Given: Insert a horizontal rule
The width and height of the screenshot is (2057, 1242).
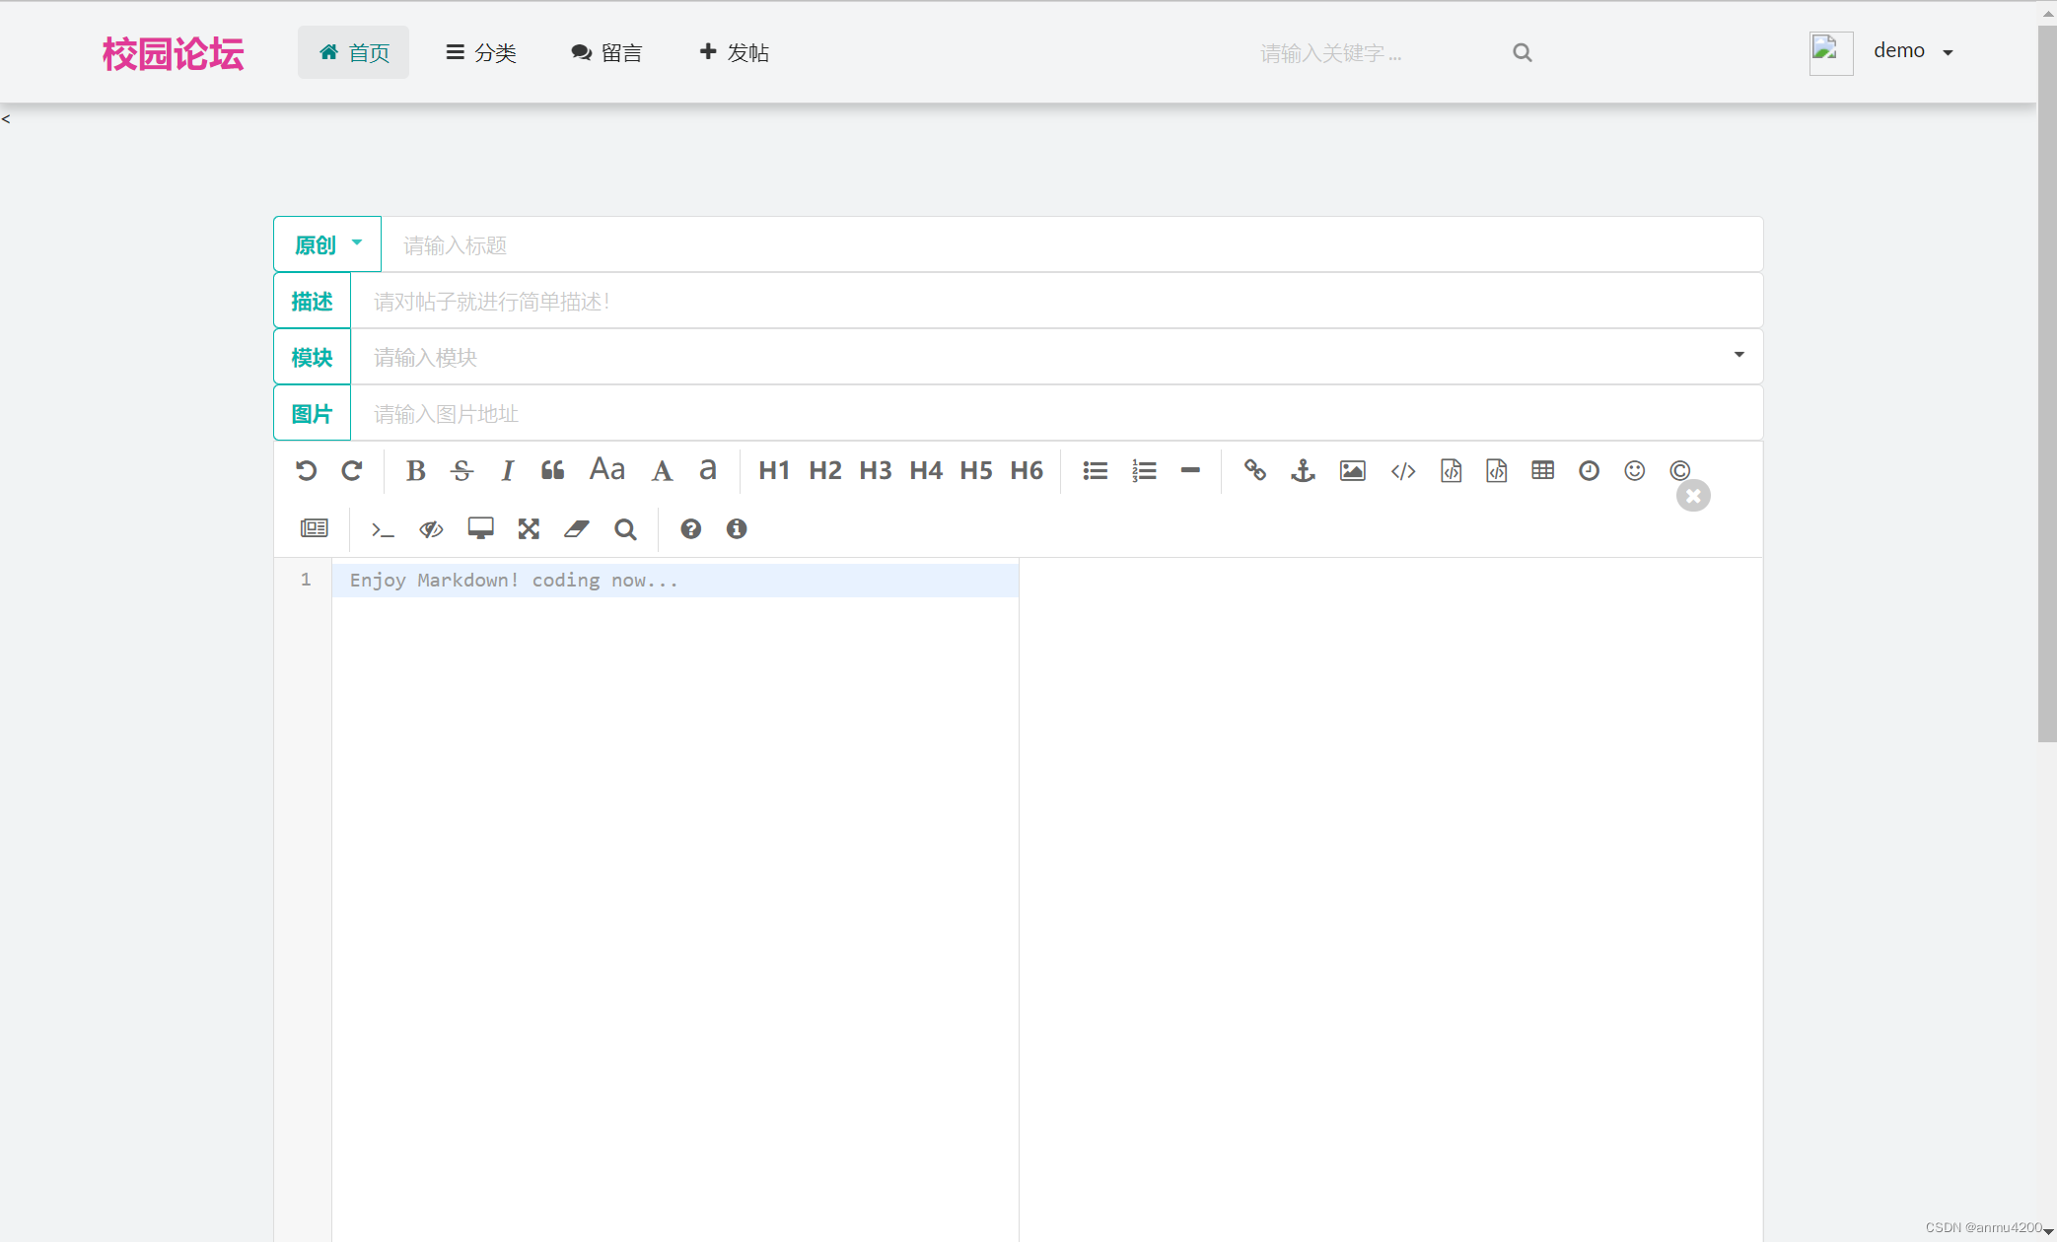Looking at the screenshot, I should click(1190, 470).
